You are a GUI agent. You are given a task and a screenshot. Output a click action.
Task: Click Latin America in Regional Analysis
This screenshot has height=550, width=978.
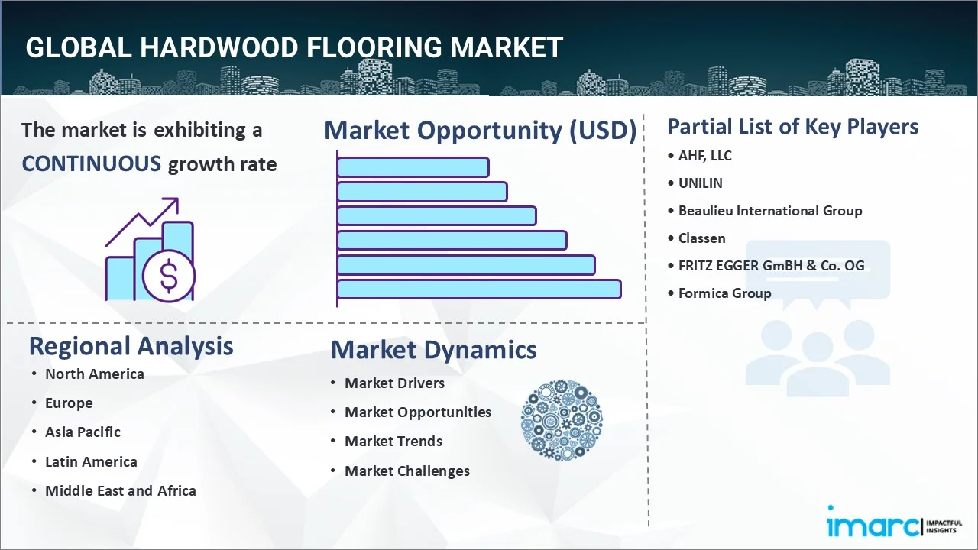(91, 461)
